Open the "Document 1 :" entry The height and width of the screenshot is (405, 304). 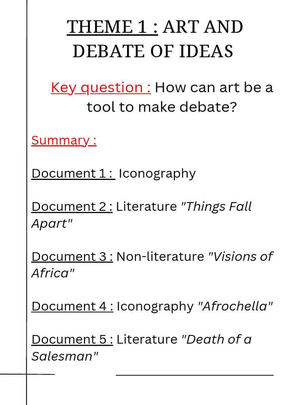point(73,174)
